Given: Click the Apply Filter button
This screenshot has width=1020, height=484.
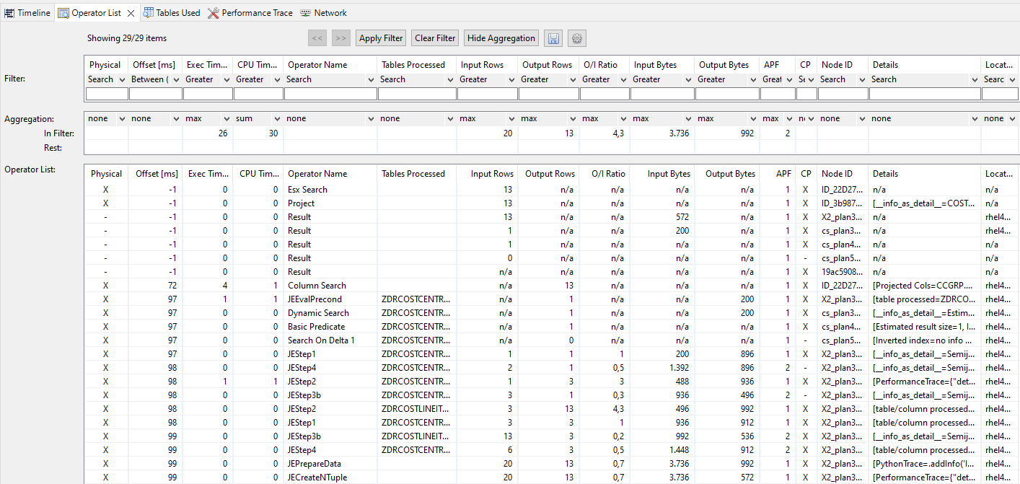Looking at the screenshot, I should tap(380, 38).
